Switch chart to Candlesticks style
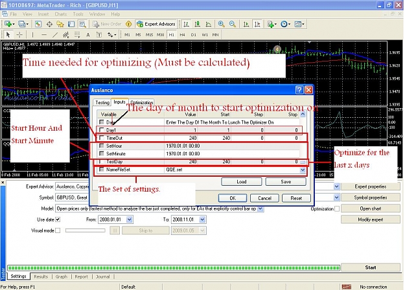This screenshot has width=405, height=290. click(198, 24)
